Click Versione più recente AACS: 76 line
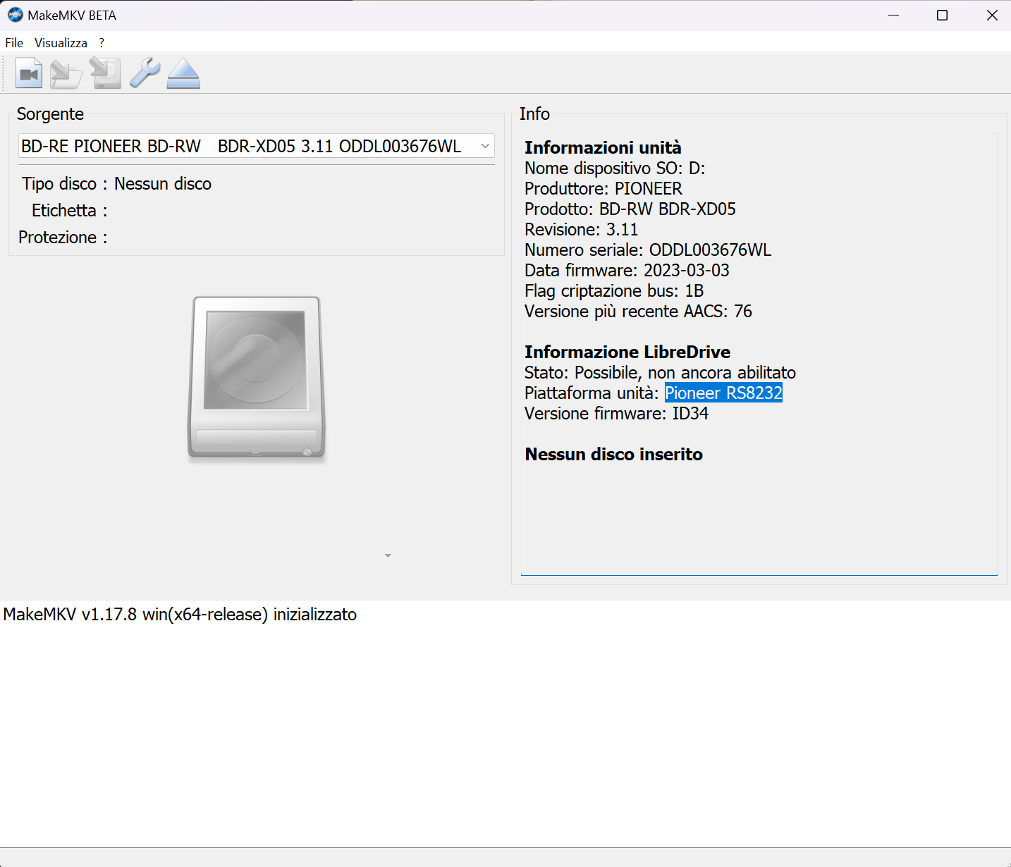The width and height of the screenshot is (1011, 867). [x=638, y=311]
